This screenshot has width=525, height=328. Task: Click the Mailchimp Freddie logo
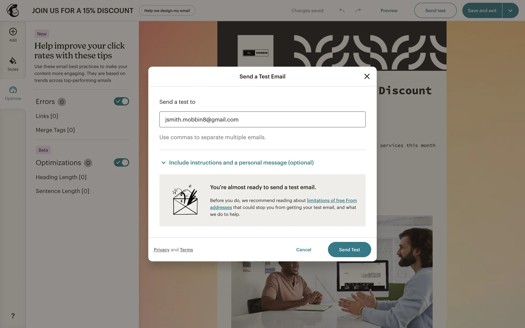[x=13, y=10]
